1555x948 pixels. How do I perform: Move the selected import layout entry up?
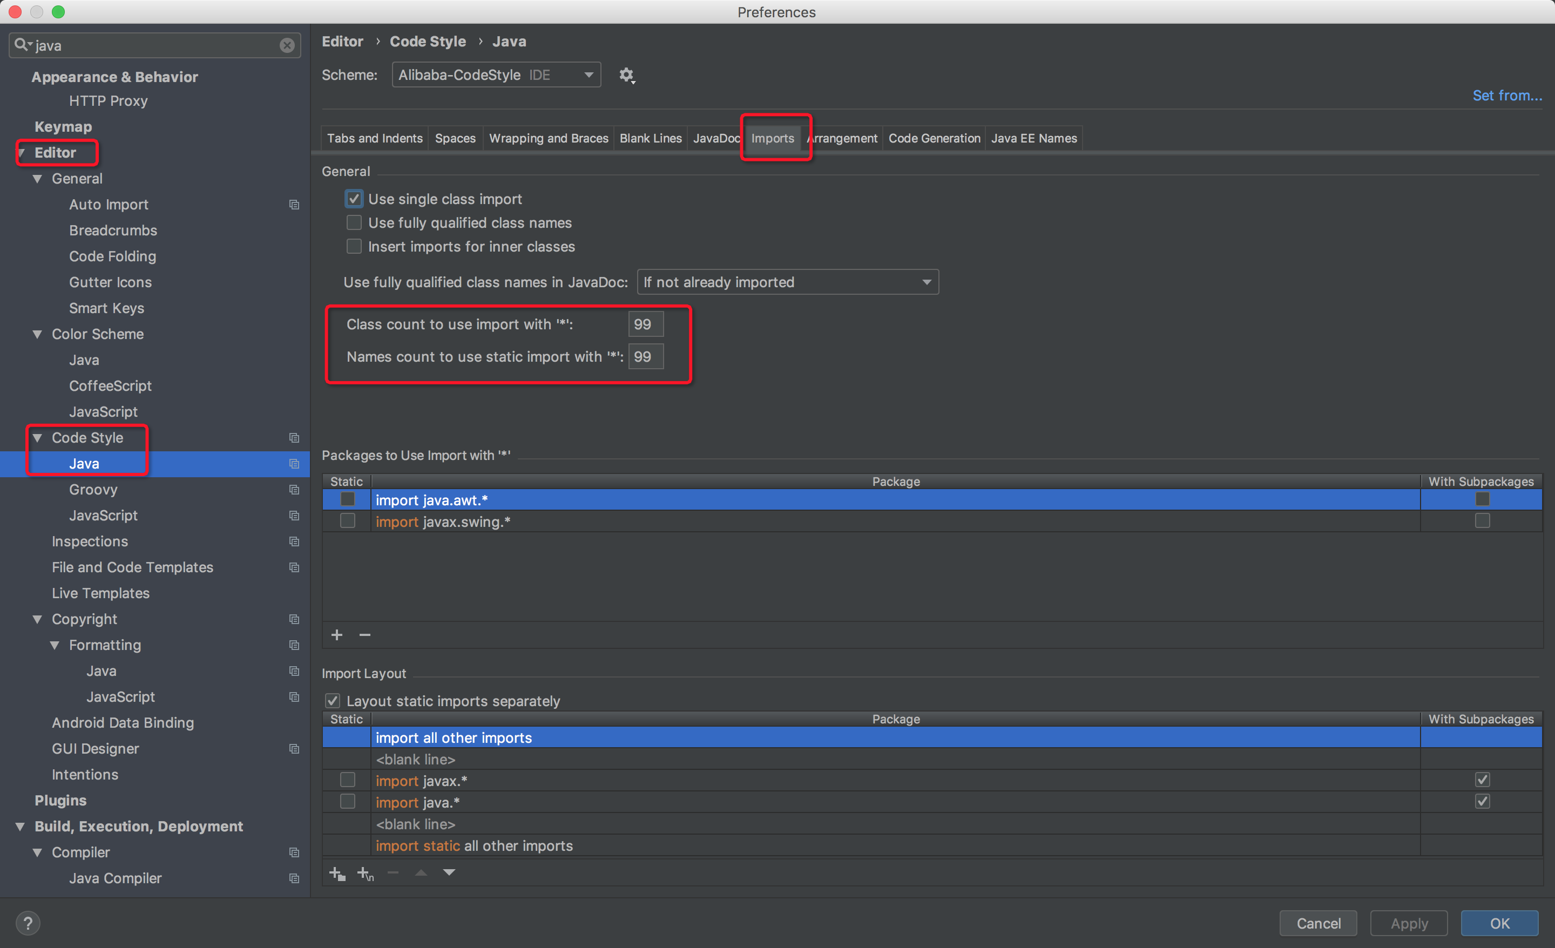(420, 872)
